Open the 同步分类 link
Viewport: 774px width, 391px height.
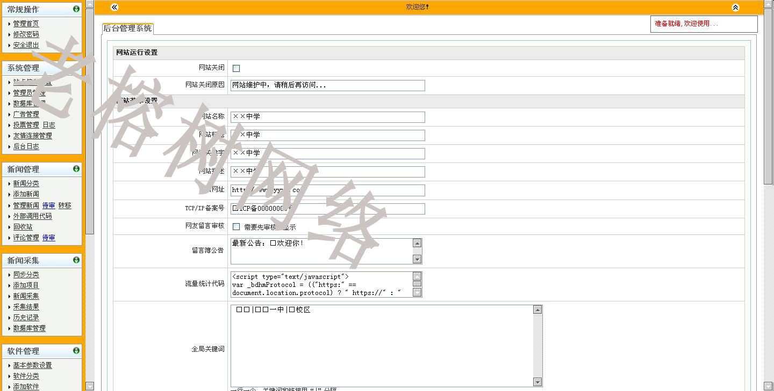[x=26, y=275]
